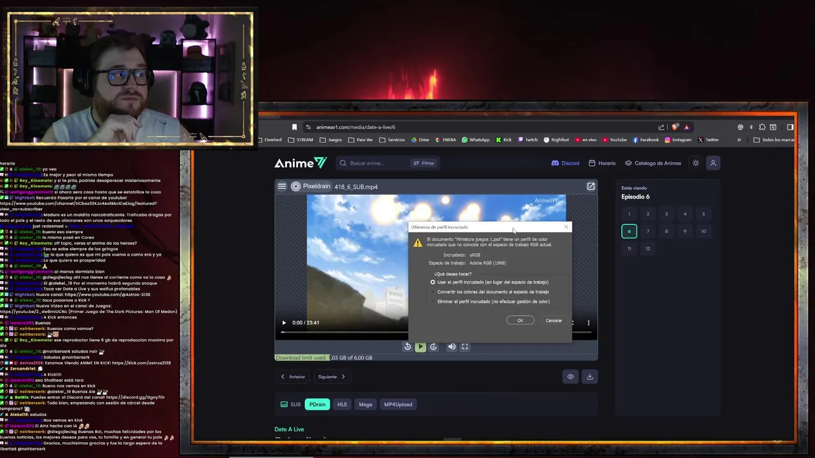815x458 pixels.
Task: Select episode 10 in the episode list
Action: pos(704,232)
